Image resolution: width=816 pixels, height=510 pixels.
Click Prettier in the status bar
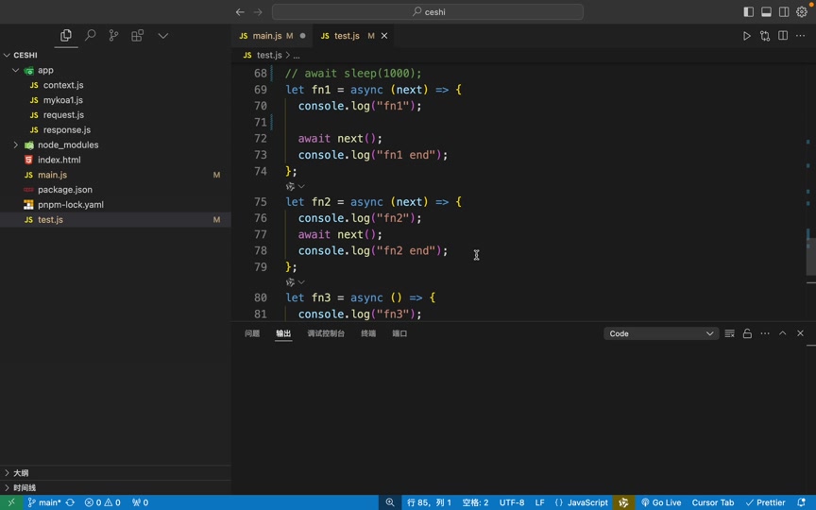tap(765, 502)
